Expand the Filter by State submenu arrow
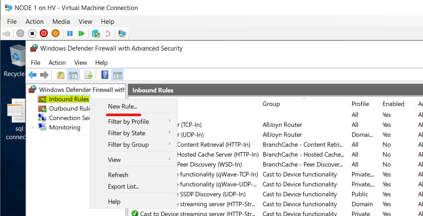Screen dimensions: 423x216 point(170,132)
